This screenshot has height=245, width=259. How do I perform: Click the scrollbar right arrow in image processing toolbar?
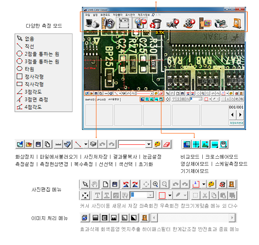pos(232,218)
